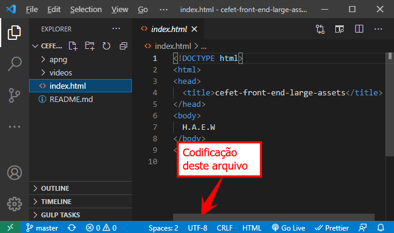Open the Search view in activity bar
The image size is (394, 233).
[15, 64]
